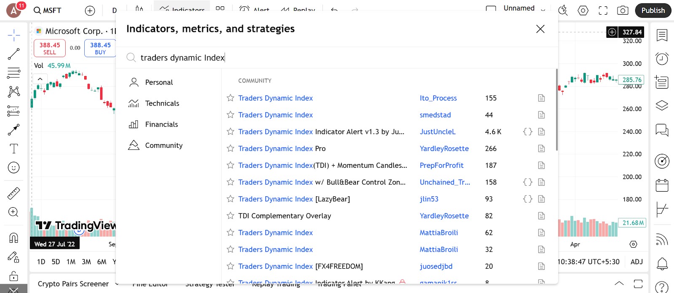Screen dimensions: 674x293
Task: Select the 3M time range
Action: tap(86, 261)
